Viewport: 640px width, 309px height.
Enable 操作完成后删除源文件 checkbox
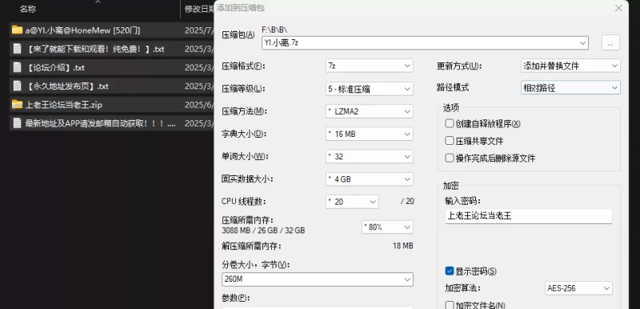[450, 158]
